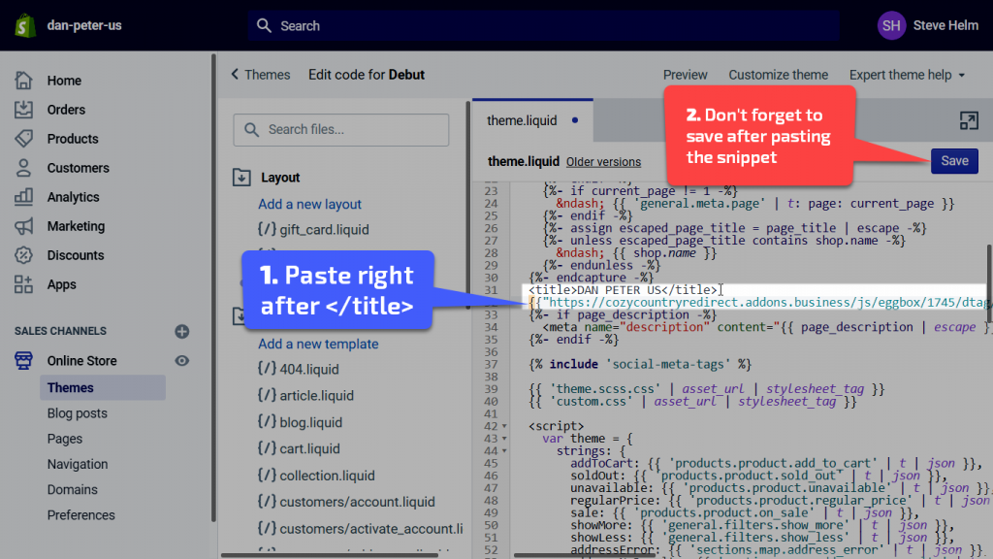Open Preferences in the sidebar
This screenshot has width=993, height=559.
[x=81, y=515]
